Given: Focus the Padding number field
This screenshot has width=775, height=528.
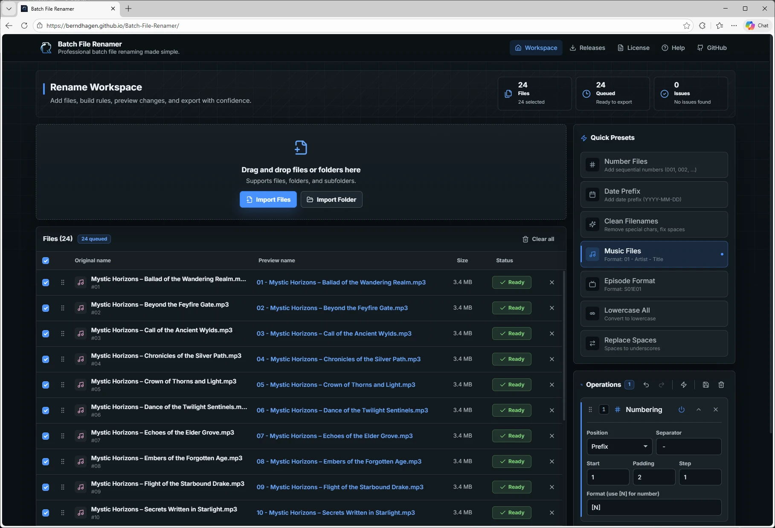Looking at the screenshot, I should 654,477.
